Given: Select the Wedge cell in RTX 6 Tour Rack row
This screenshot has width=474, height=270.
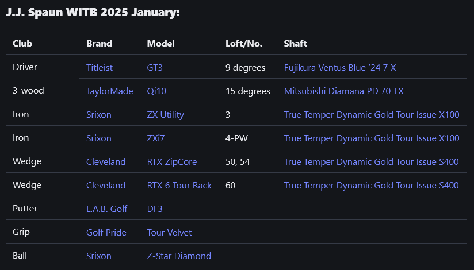Looking at the screenshot, I should point(27,184).
